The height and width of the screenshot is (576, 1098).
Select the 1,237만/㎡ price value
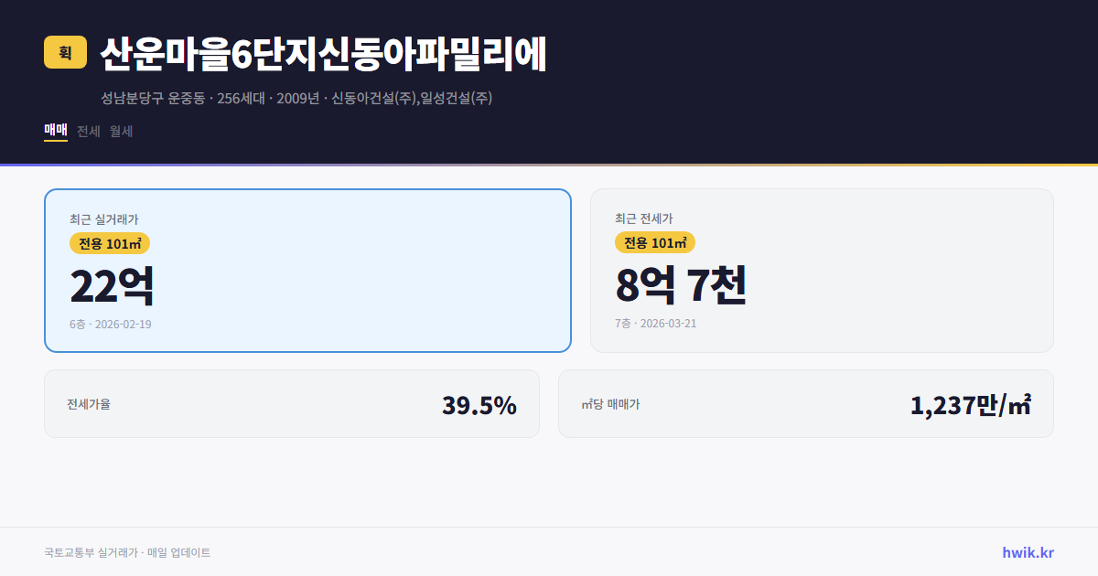point(972,403)
